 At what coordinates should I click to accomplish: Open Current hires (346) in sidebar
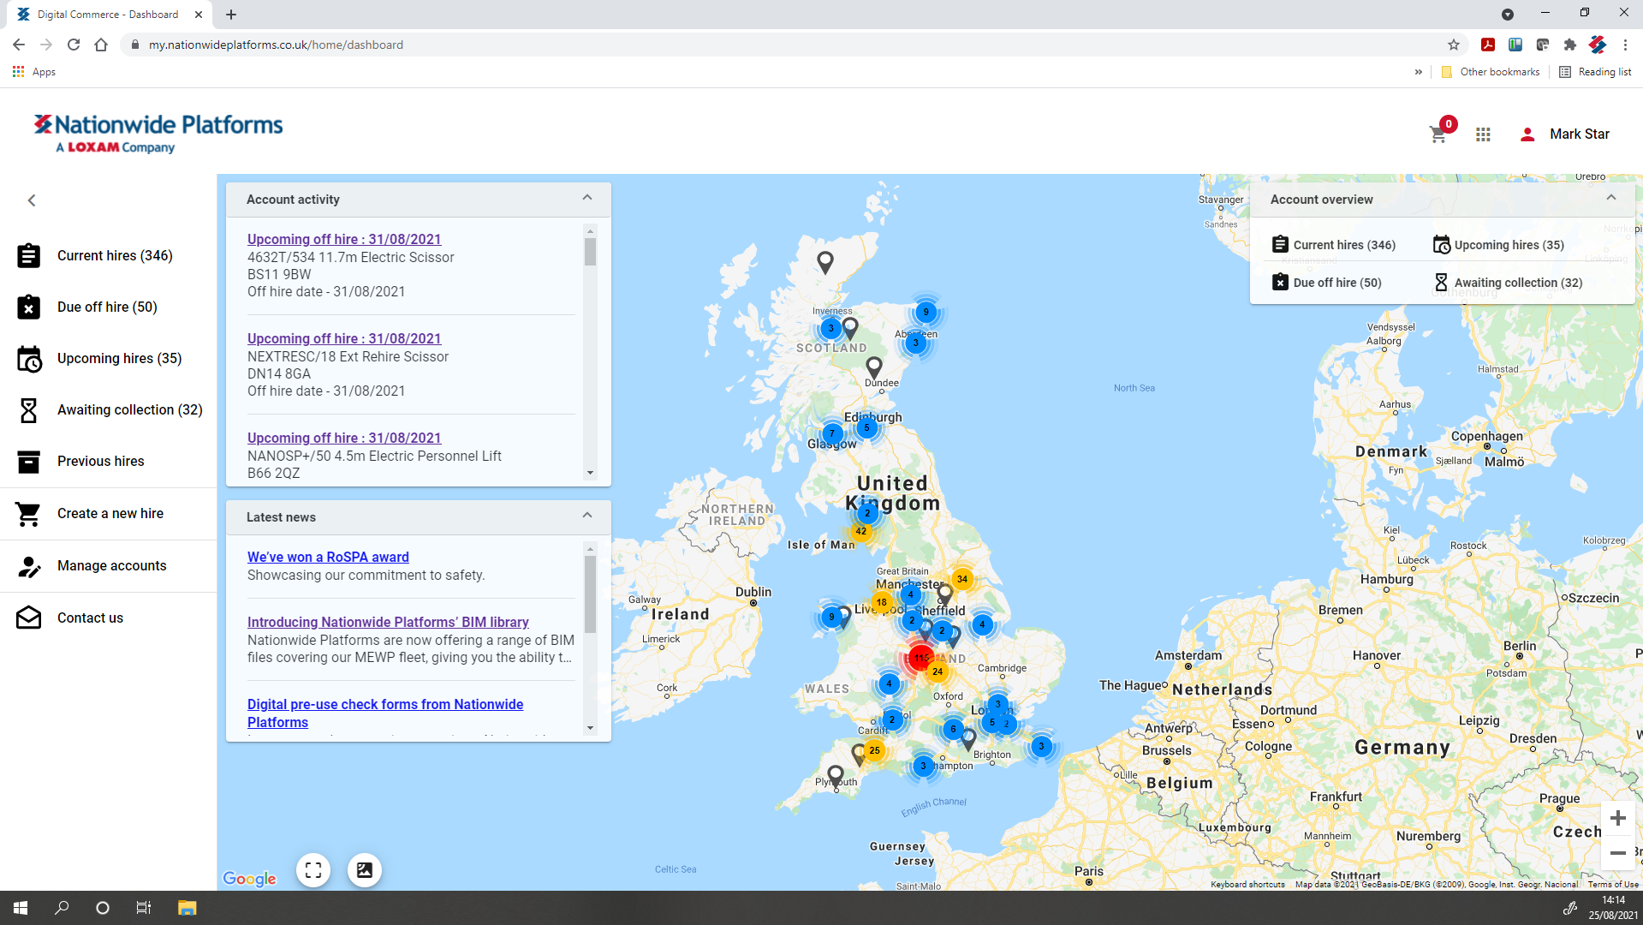[115, 255]
